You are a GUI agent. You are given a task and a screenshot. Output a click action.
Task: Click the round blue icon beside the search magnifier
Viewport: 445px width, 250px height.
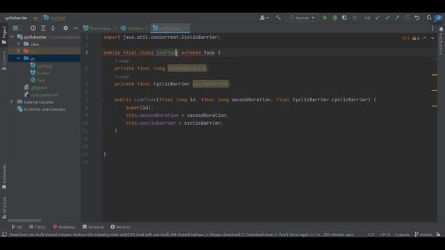(x=439, y=18)
